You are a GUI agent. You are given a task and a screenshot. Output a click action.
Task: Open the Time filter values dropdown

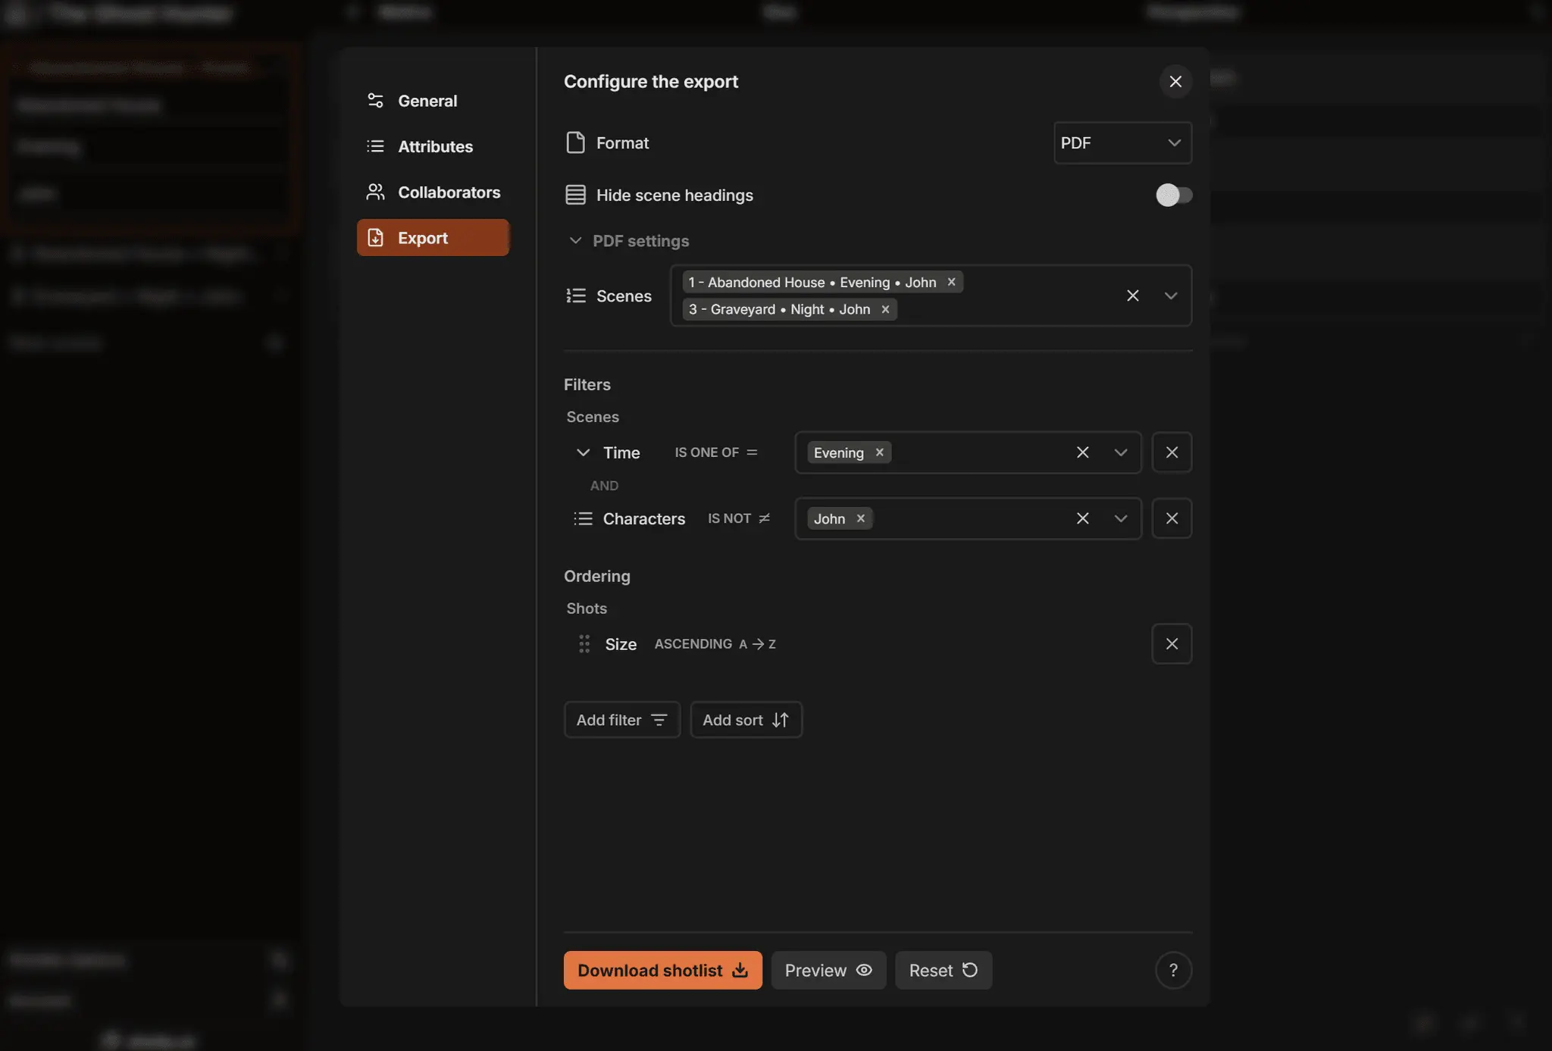pos(1121,452)
